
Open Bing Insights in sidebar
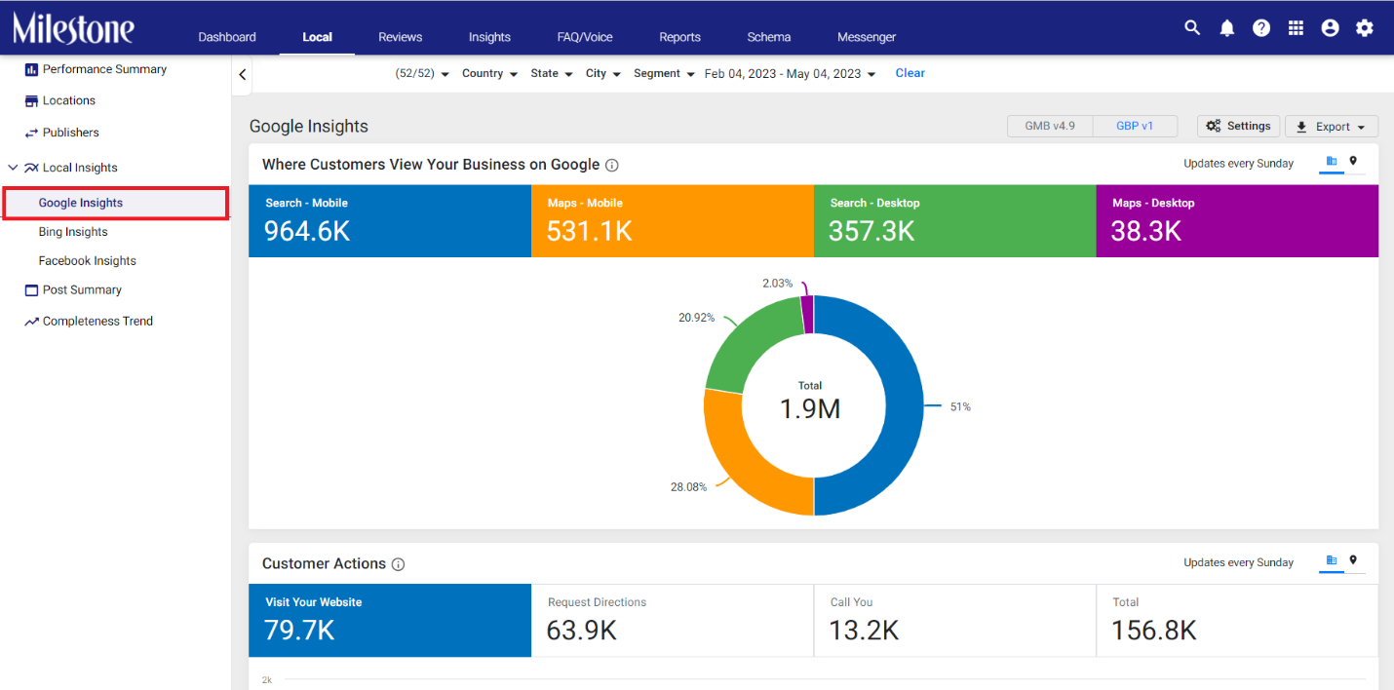(x=73, y=232)
